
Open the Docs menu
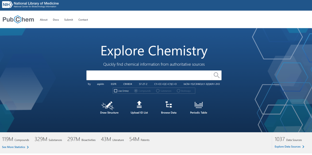point(56,20)
